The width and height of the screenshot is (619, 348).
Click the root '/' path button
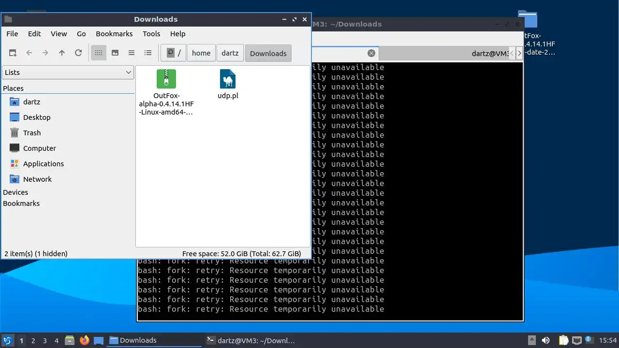point(173,53)
